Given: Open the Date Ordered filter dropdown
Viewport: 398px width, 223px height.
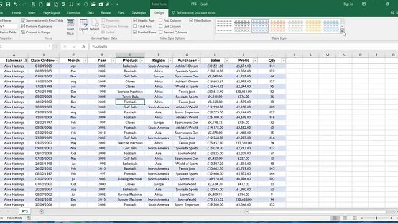Looking at the screenshot, I should [x=57, y=61].
